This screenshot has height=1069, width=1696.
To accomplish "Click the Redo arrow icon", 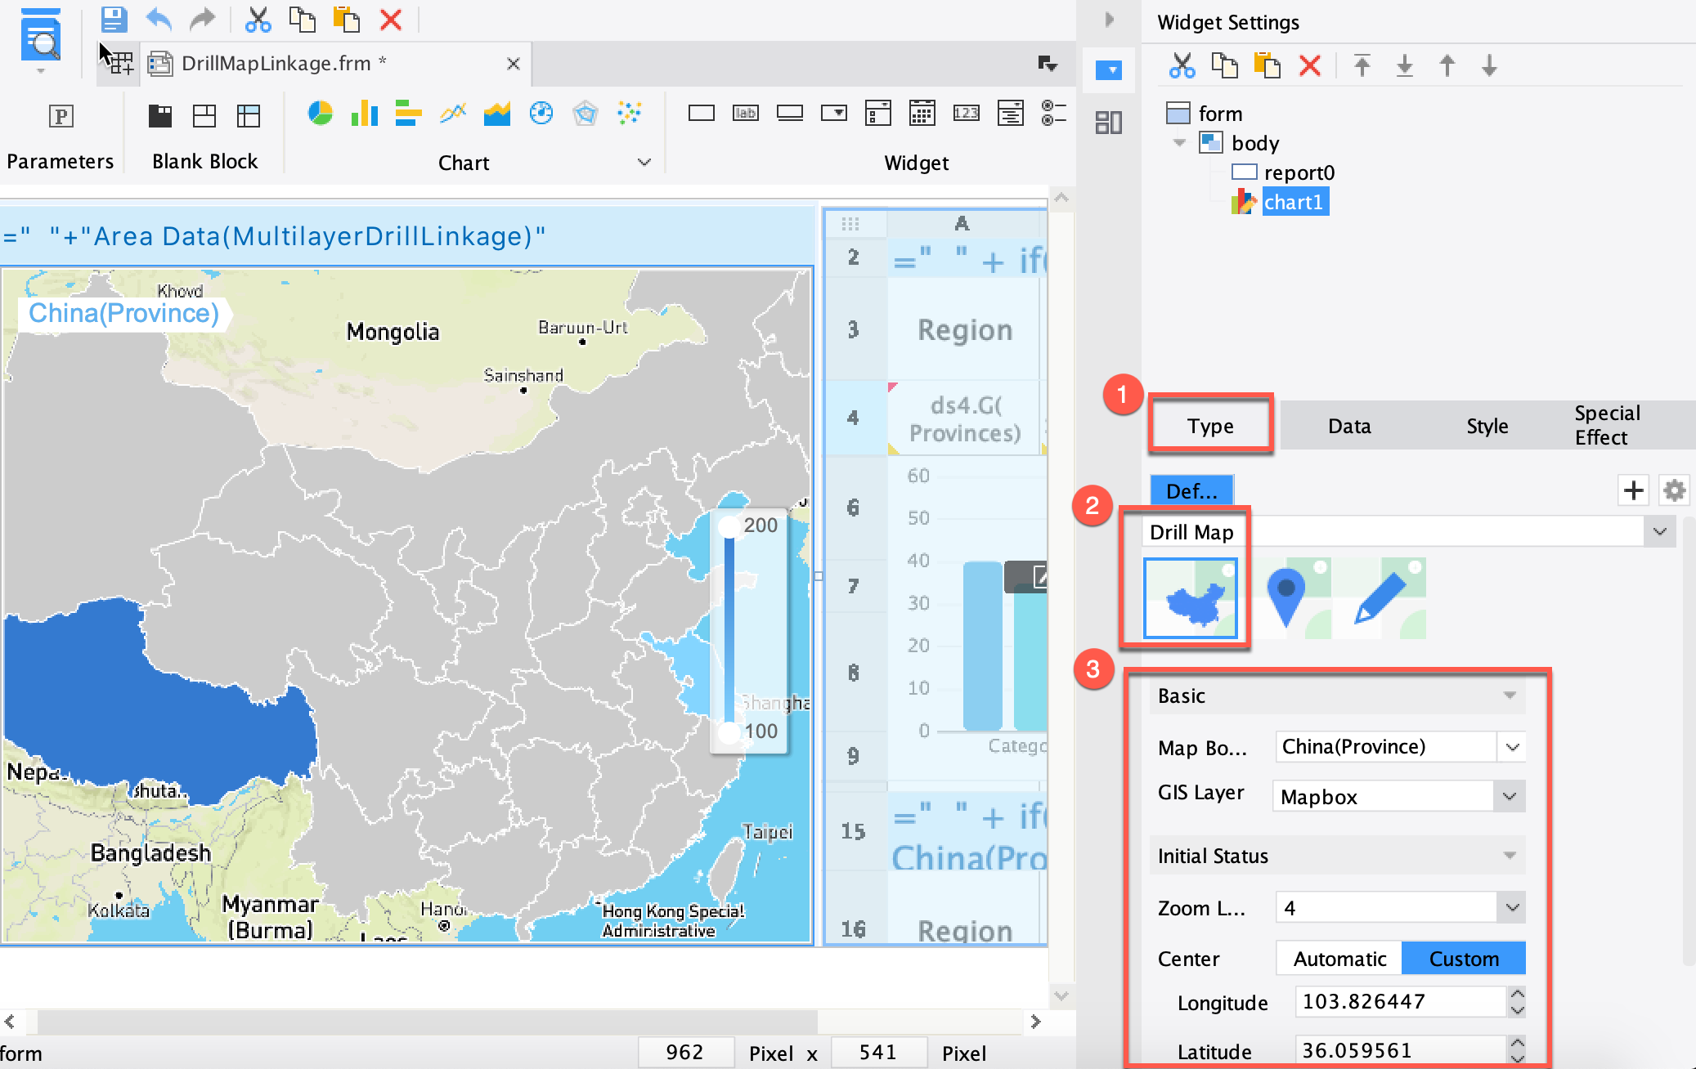I will click(202, 19).
